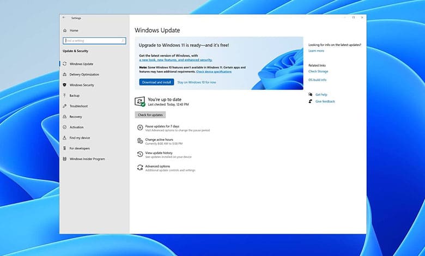Focus the Find a setting search box
Viewport: 425px width, 256px height.
pos(94,41)
